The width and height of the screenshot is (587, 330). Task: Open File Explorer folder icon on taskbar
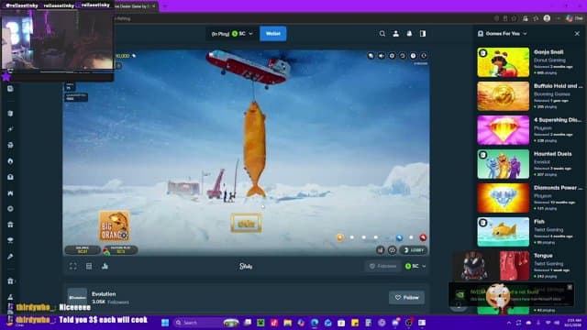pos(287,323)
